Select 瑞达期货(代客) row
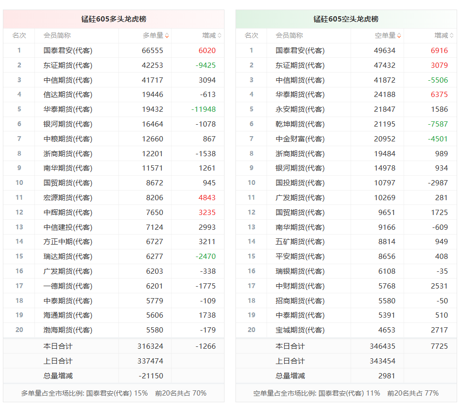The image size is (460, 408). click(114, 257)
